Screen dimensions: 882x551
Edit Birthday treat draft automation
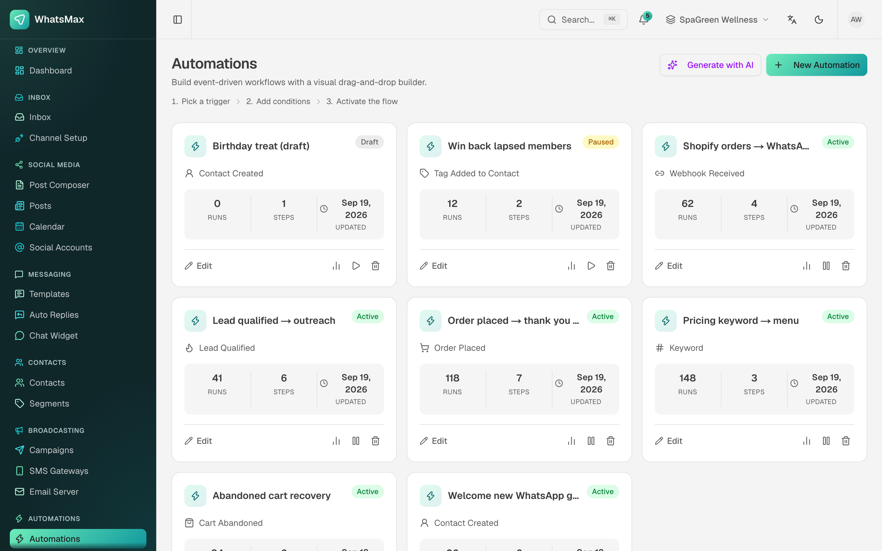pyautogui.click(x=198, y=266)
